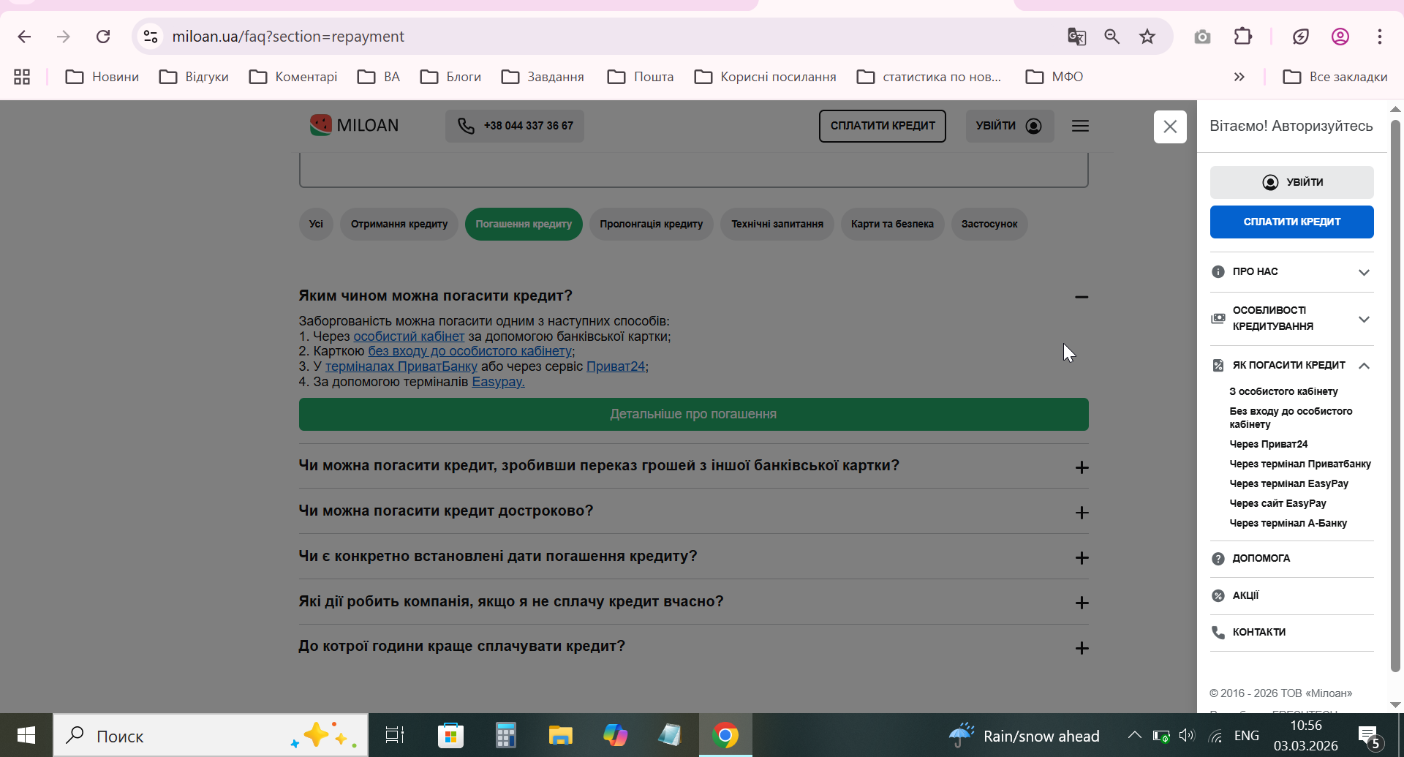Click the screenshot camera icon in toolbar
This screenshot has width=1404, height=757.
[1202, 37]
